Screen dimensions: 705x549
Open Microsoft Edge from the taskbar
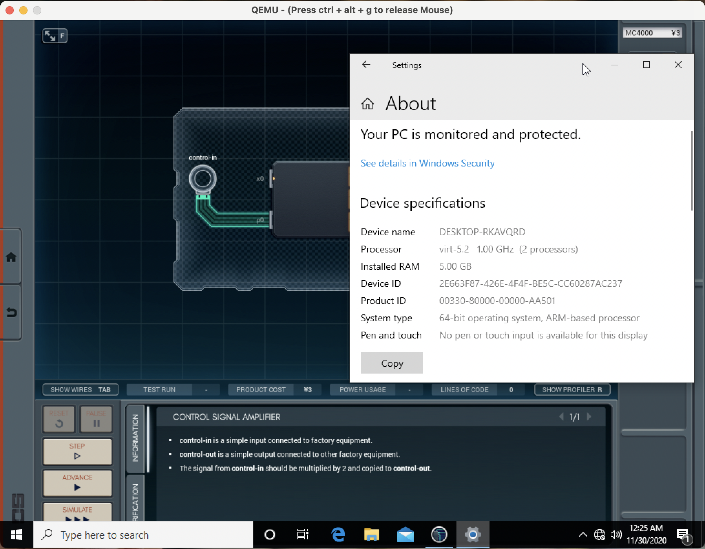338,535
